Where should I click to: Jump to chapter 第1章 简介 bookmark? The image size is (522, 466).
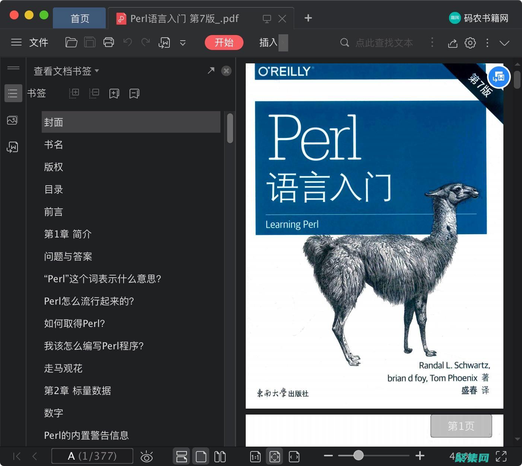coord(68,234)
